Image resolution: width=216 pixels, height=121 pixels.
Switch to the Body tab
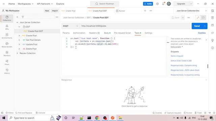[107, 33]
